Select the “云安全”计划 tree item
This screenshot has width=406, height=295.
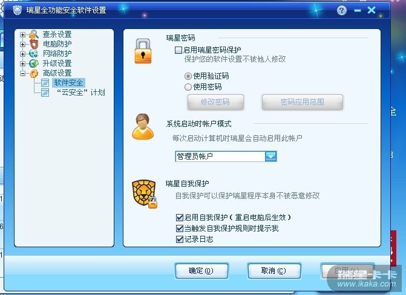click(80, 92)
